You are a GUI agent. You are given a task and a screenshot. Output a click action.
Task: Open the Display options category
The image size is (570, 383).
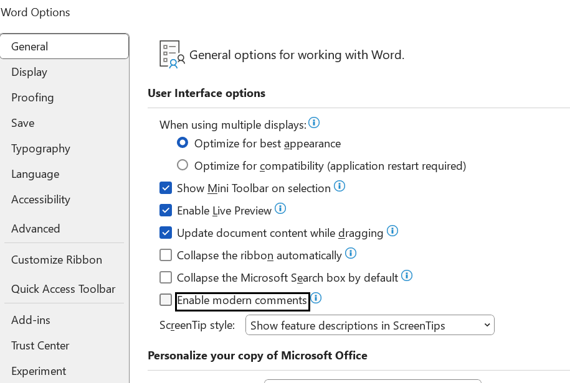click(29, 72)
